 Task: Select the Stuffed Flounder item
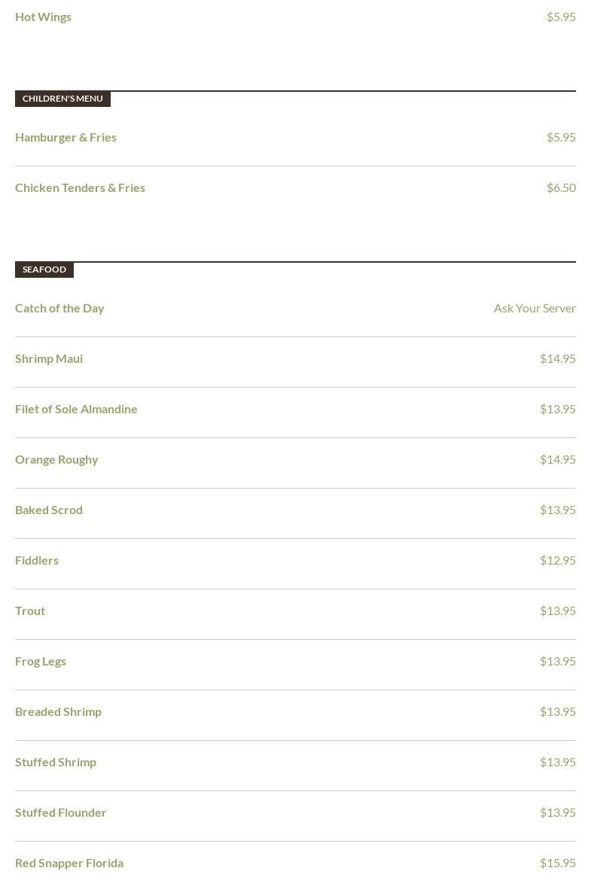coord(61,813)
